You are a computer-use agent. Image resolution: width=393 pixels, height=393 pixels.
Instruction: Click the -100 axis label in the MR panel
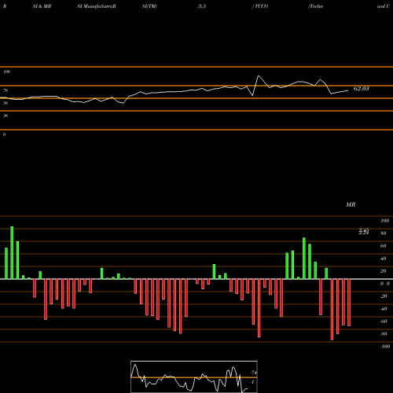(x=385, y=347)
